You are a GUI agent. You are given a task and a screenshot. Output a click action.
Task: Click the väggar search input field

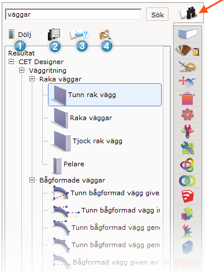point(73,14)
